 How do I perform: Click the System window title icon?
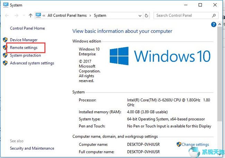[6, 5]
